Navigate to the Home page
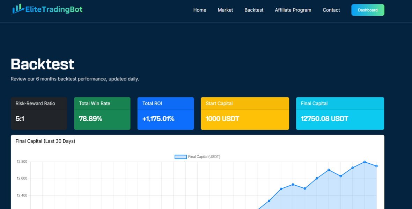This screenshot has height=209, width=412. point(199,10)
